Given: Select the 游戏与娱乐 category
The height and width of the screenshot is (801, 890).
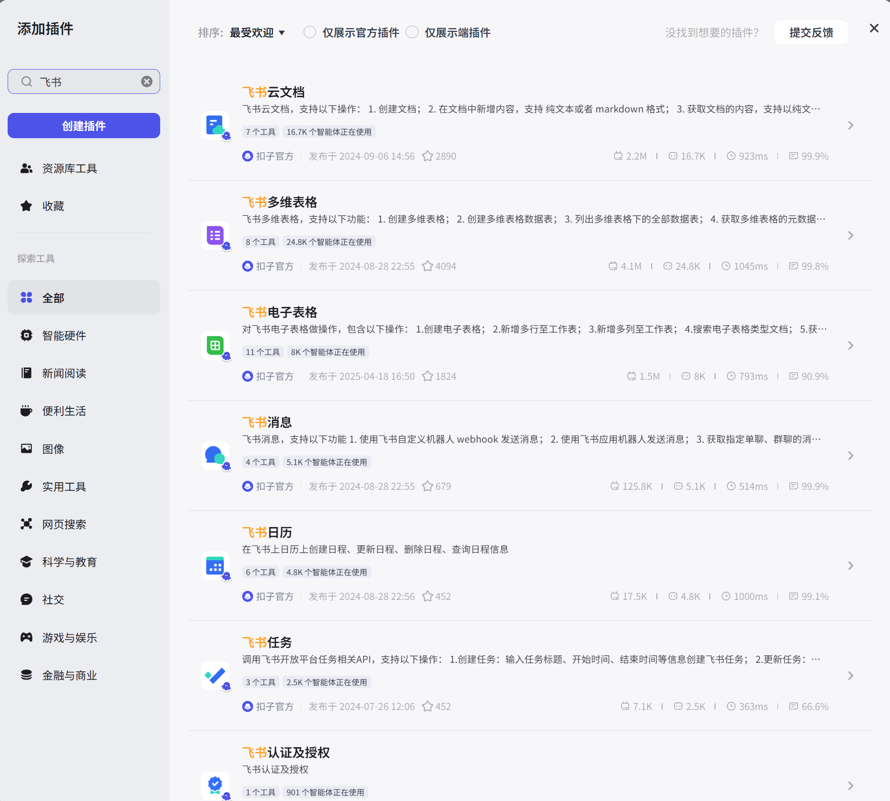Looking at the screenshot, I should pyautogui.click(x=84, y=638).
